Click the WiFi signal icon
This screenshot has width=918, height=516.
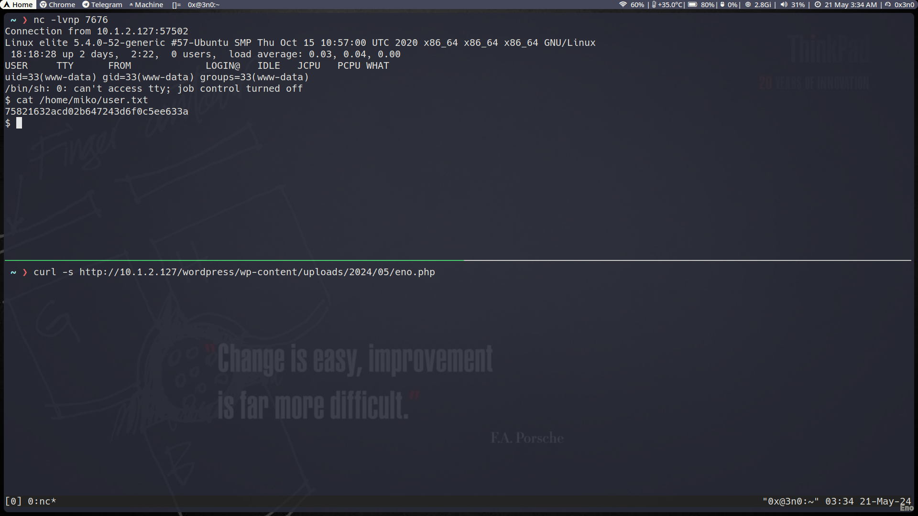(623, 4)
